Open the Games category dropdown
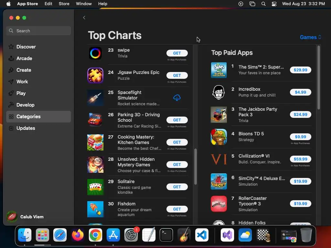 pos(311,37)
